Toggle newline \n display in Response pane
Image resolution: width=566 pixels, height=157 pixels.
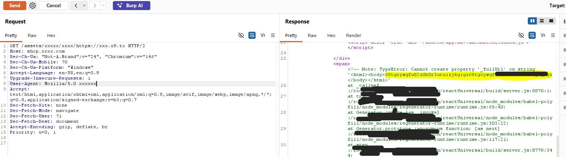(x=543, y=35)
